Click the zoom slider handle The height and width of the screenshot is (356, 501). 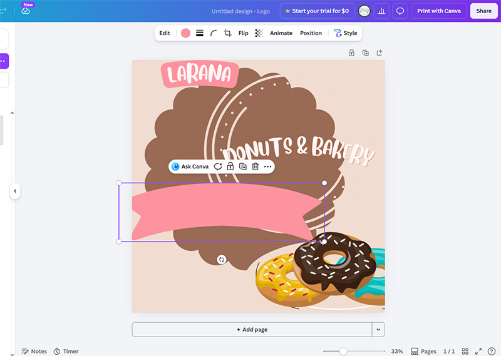343,351
